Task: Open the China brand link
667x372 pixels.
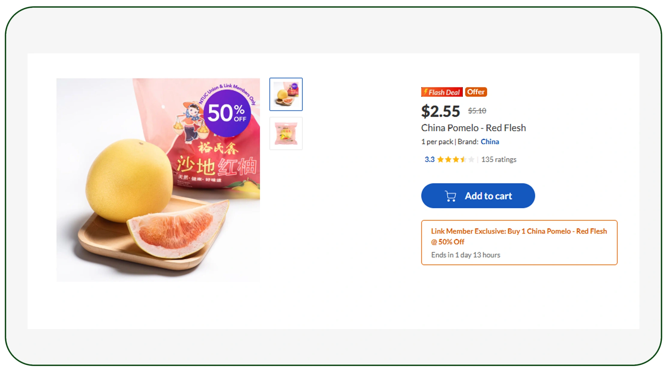Action: 490,142
